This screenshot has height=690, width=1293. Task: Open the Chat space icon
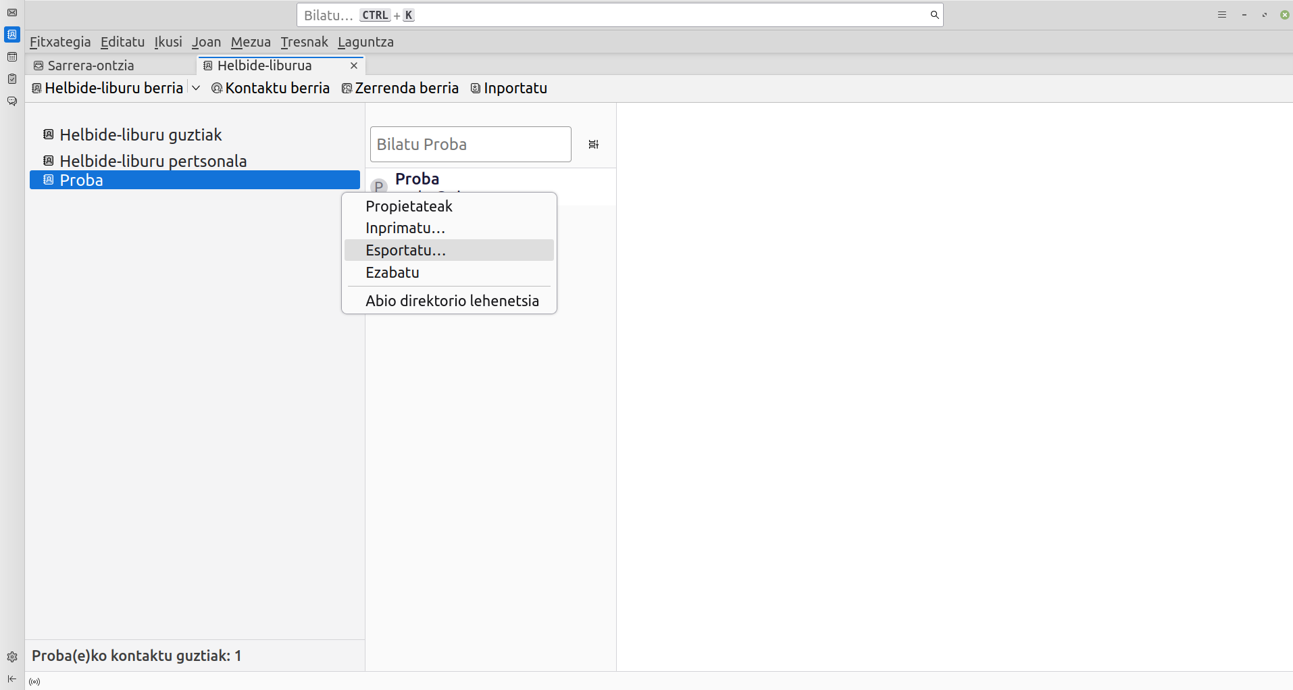point(12,101)
